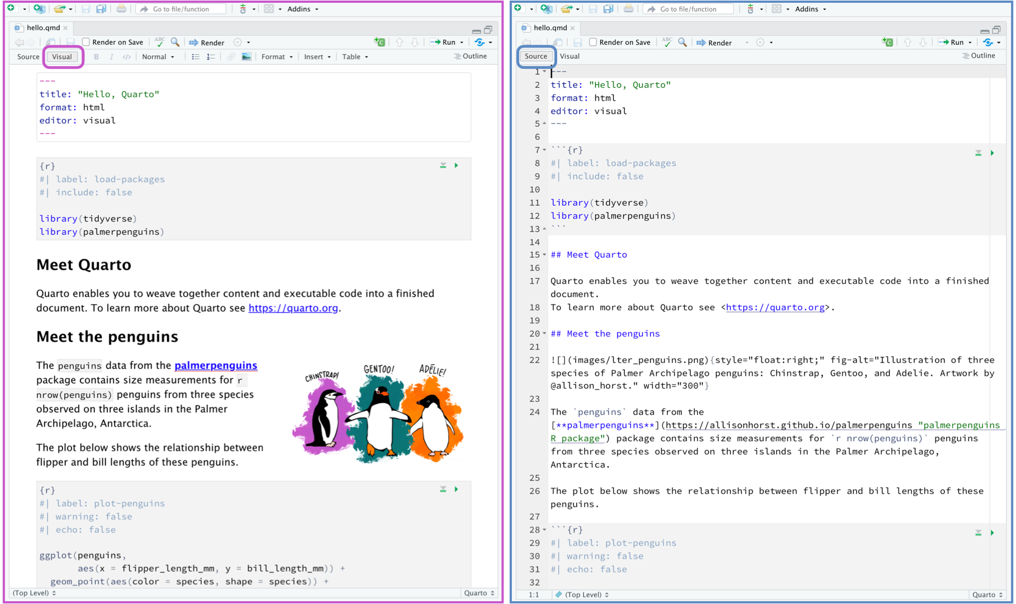Toggle bold formatting in the visual editor

point(96,56)
